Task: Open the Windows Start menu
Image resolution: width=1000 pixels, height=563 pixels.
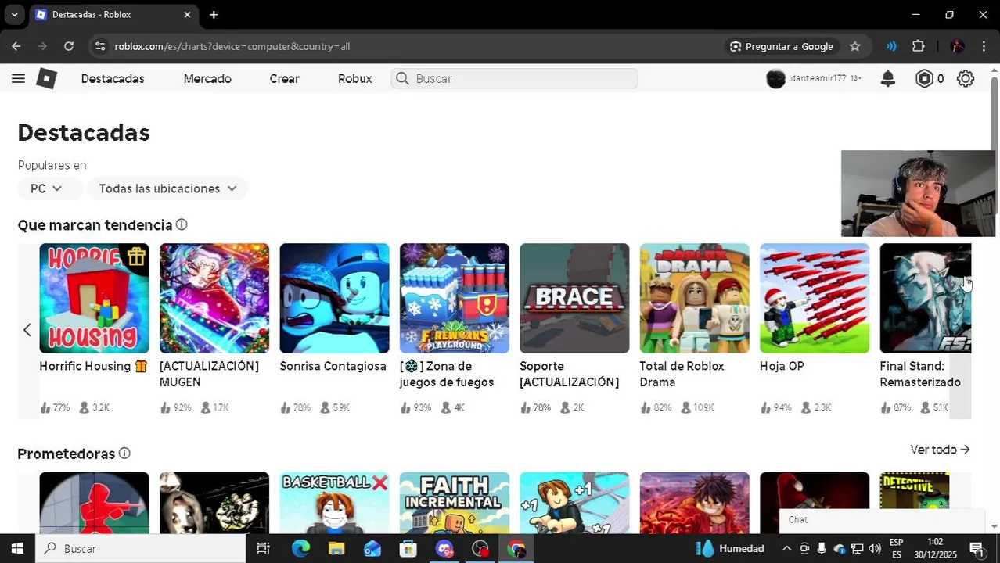Action: pos(17,548)
